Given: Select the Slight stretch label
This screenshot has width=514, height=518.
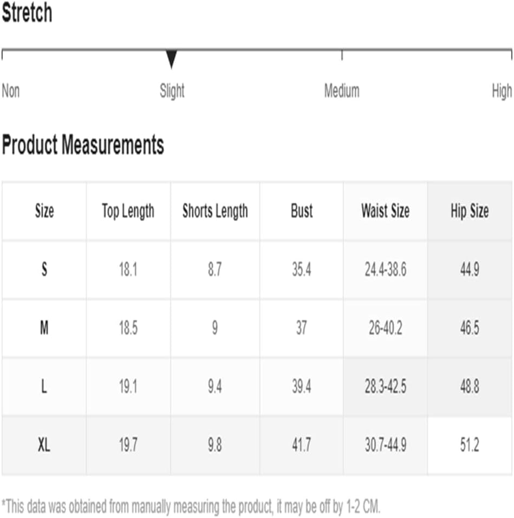Looking at the screenshot, I should (172, 91).
